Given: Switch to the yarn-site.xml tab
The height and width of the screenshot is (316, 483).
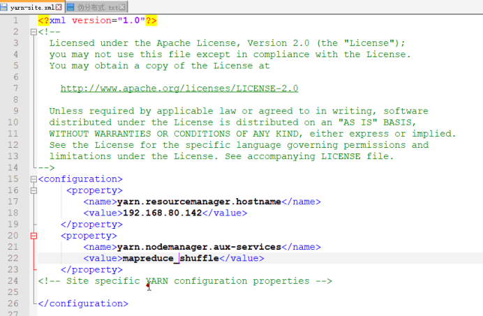Looking at the screenshot, I should pos(32,7).
